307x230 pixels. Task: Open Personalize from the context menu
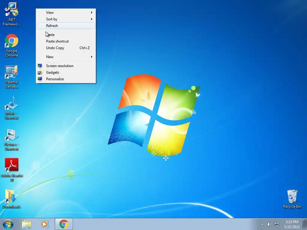66,79
